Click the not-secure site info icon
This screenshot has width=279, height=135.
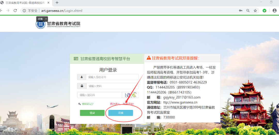pyautogui.click(x=24, y=11)
